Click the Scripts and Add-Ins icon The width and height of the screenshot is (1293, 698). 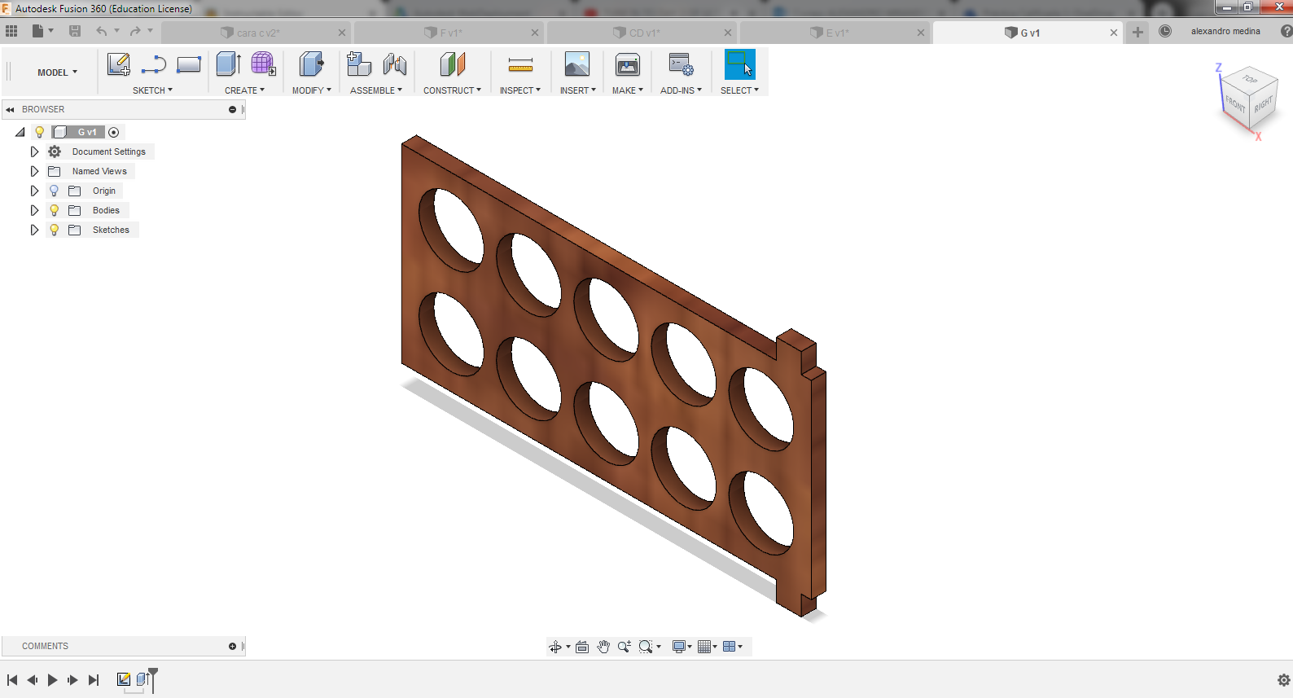coord(681,64)
